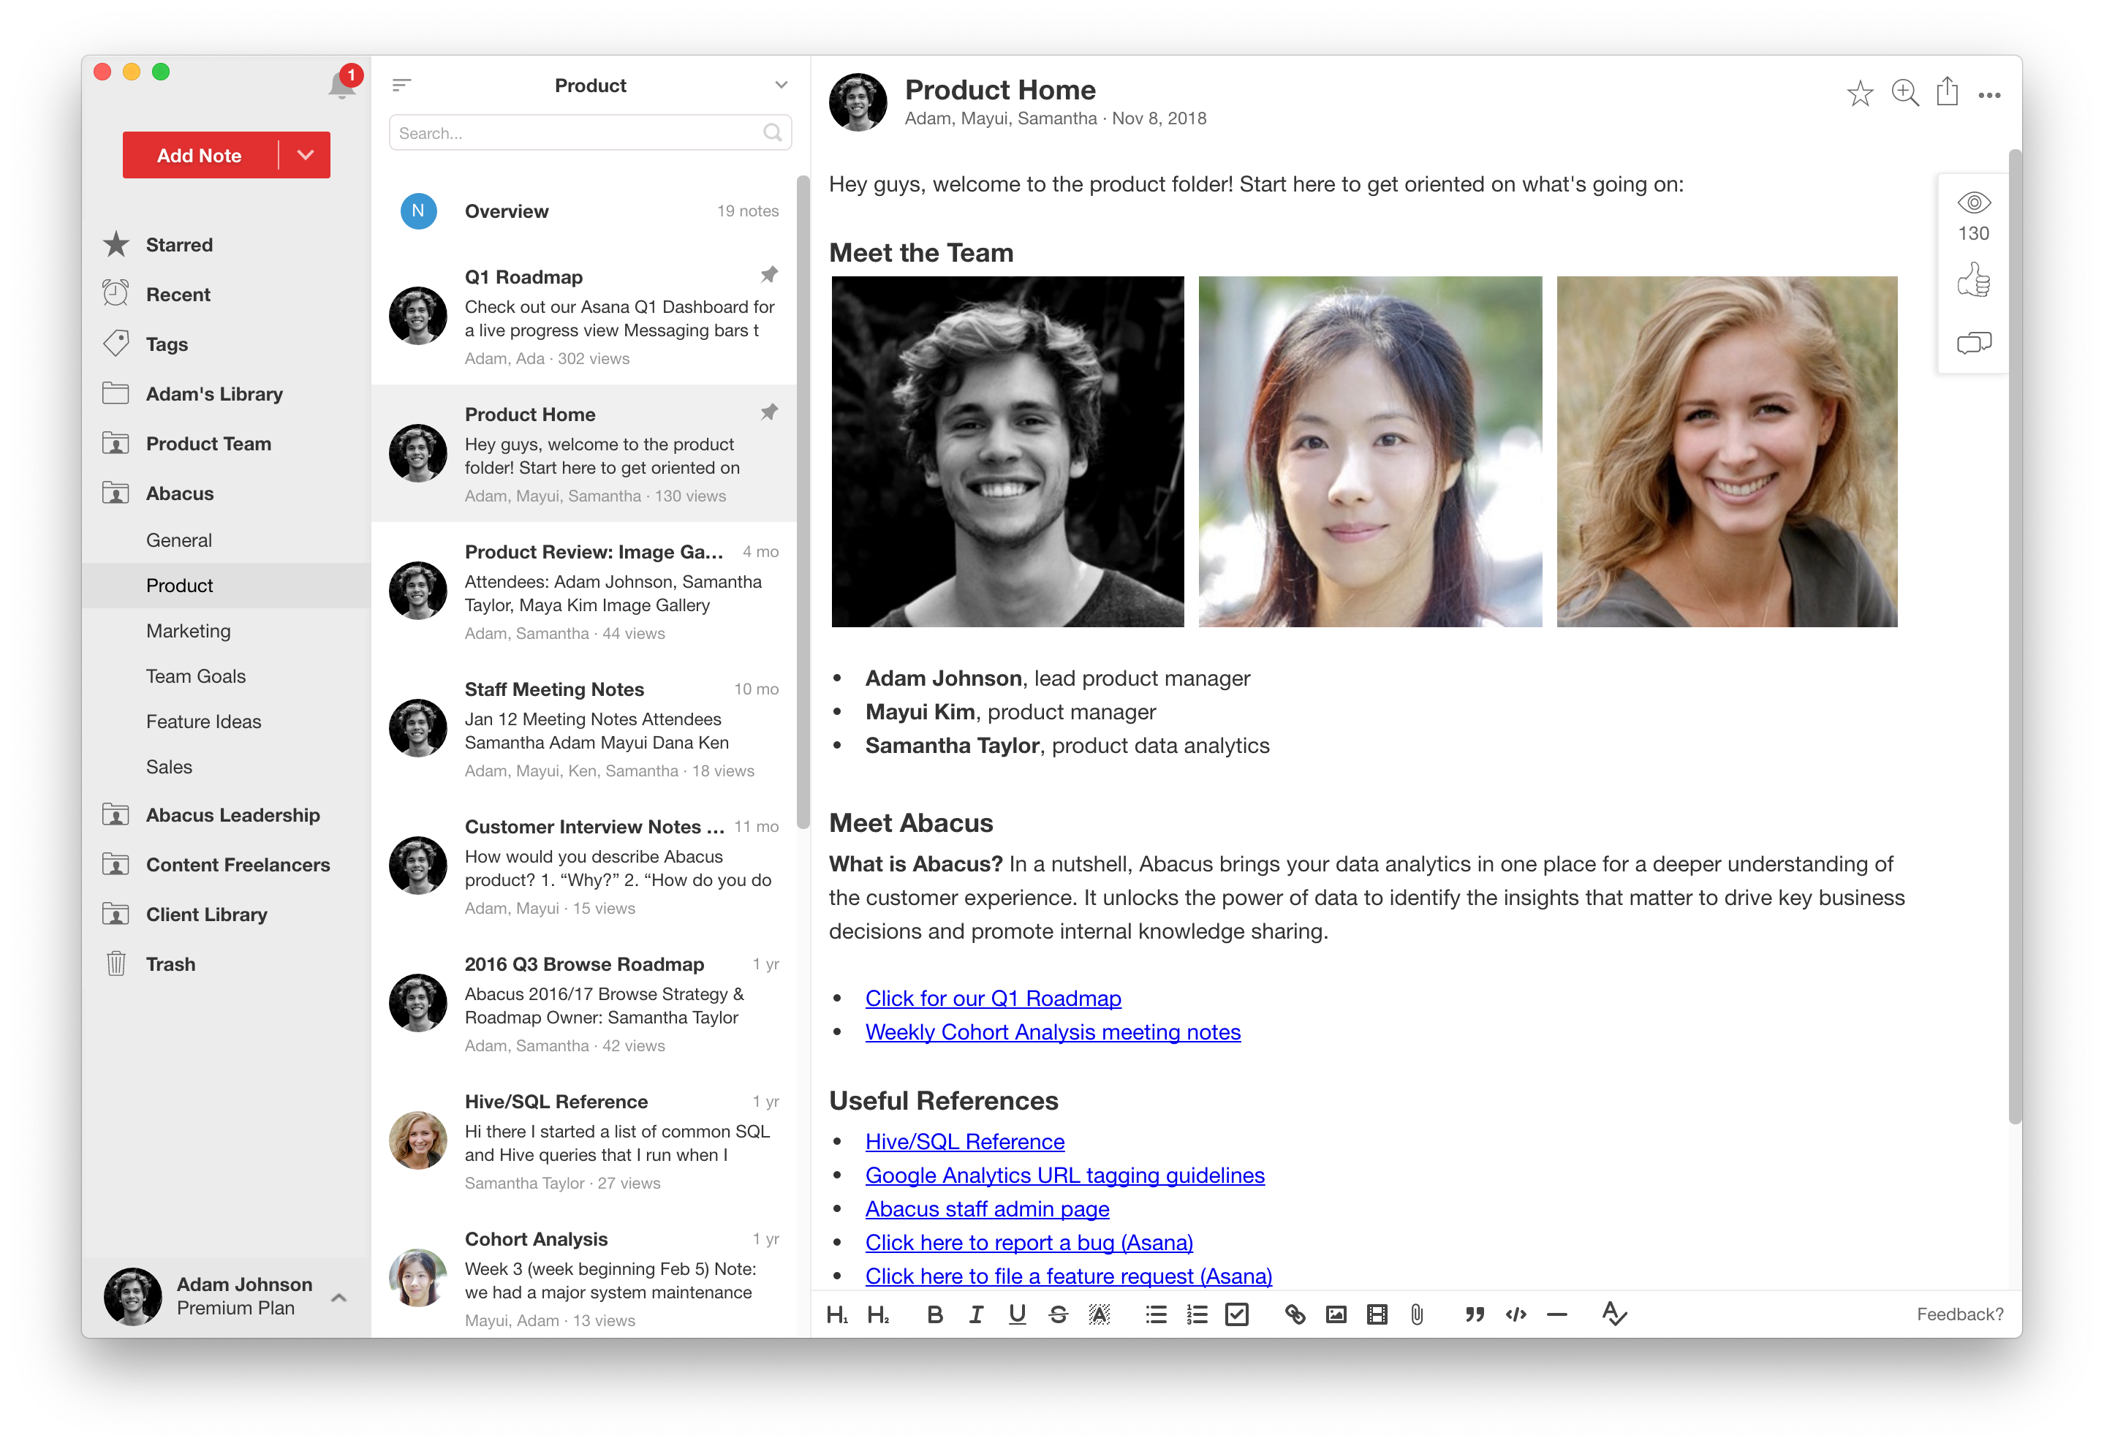2104x1446 pixels.
Task: Toggle italic formatting
Action: click(x=976, y=1314)
